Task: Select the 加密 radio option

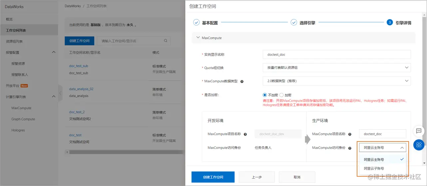Action: 281,95
